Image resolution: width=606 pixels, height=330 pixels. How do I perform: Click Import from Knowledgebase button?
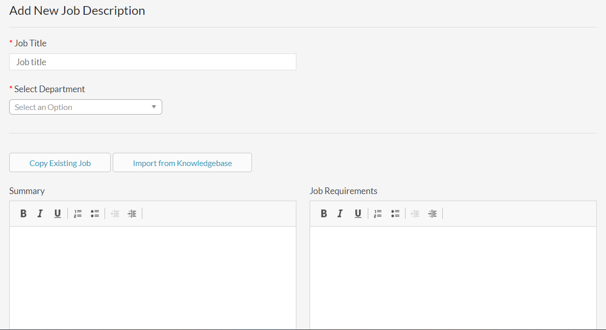[182, 162]
